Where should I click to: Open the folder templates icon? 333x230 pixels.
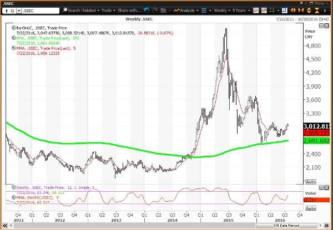pyautogui.click(x=163, y=10)
